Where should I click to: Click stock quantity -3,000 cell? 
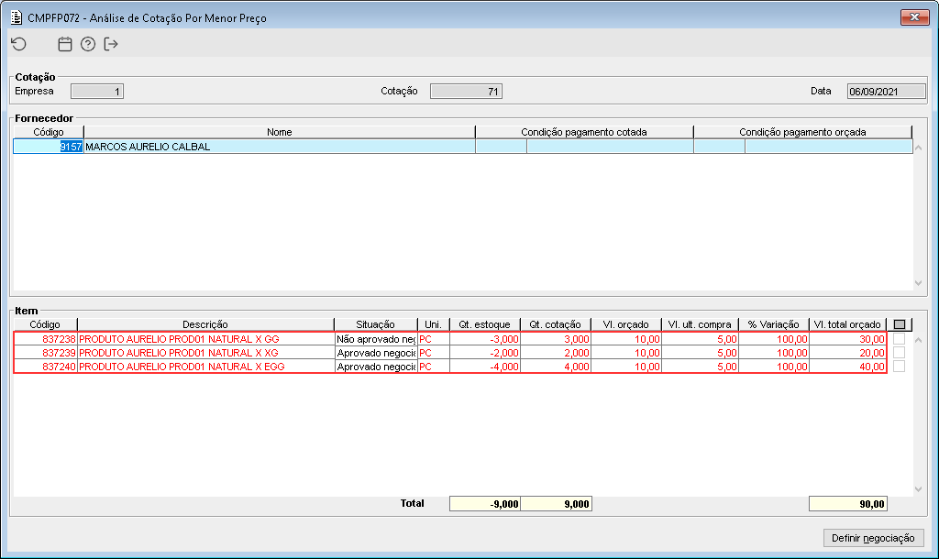tap(485, 339)
